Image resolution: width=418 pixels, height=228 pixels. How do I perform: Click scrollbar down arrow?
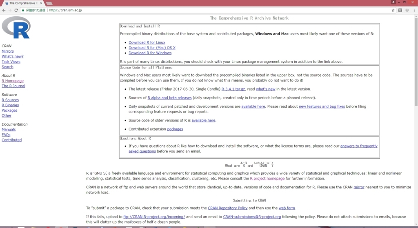pyautogui.click(x=416, y=224)
